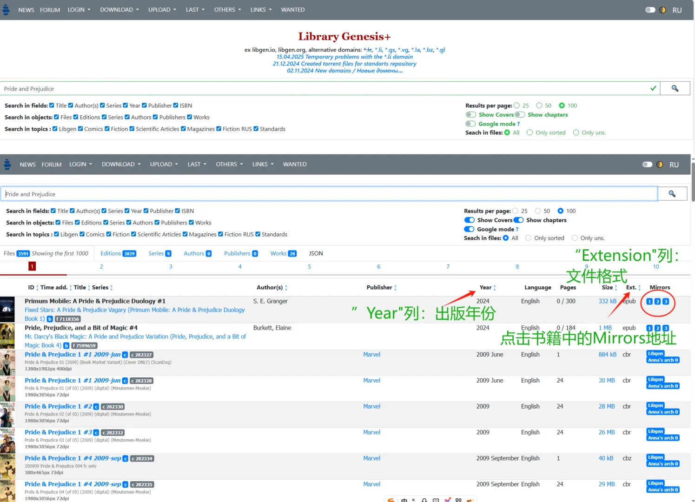Screen dimensions: 695x502
Task: Click the blue b badge after Fixed Stars Book 1)
Action: (50, 319)
